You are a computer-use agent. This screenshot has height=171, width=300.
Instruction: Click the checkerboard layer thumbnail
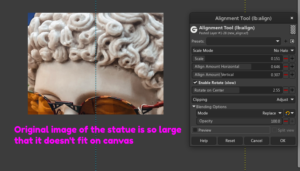[293, 30]
